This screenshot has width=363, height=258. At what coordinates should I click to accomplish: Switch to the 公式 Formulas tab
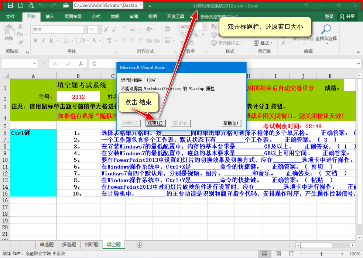coord(96,16)
